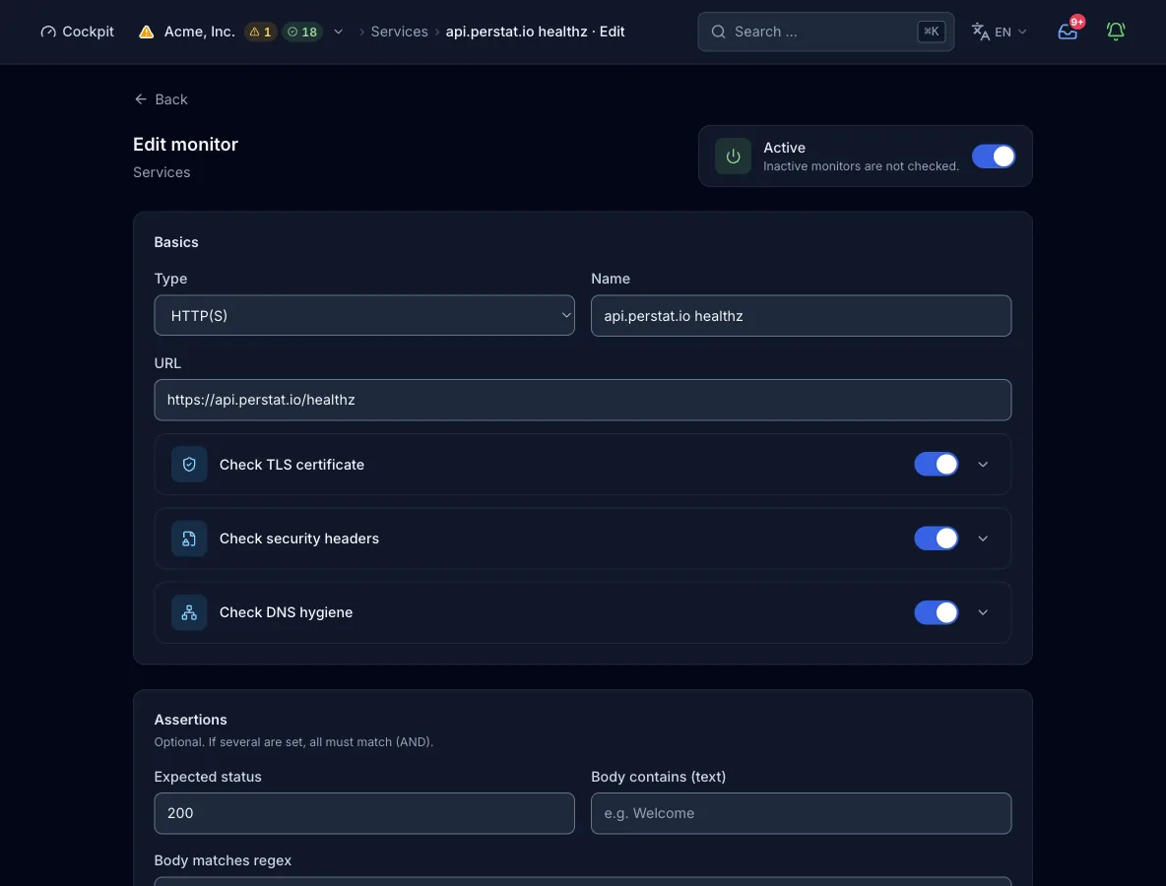The width and height of the screenshot is (1166, 886).
Task: Expand the Check TLS certificate options
Action: (x=983, y=465)
